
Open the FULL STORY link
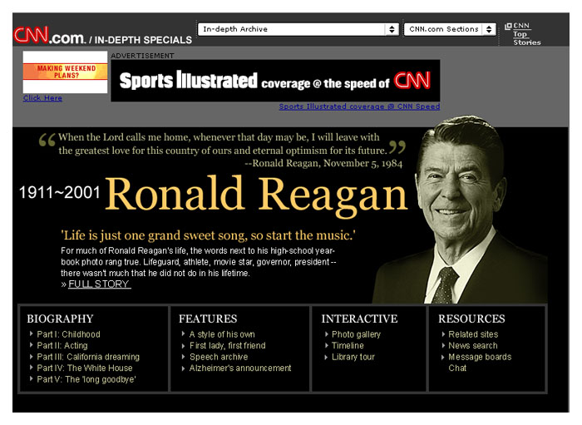(100, 284)
